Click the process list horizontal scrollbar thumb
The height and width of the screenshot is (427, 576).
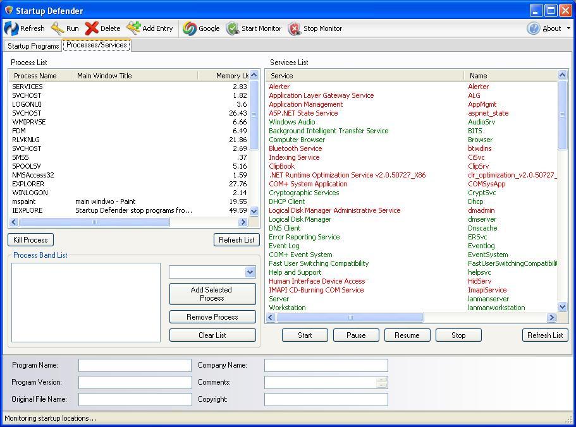point(94,222)
